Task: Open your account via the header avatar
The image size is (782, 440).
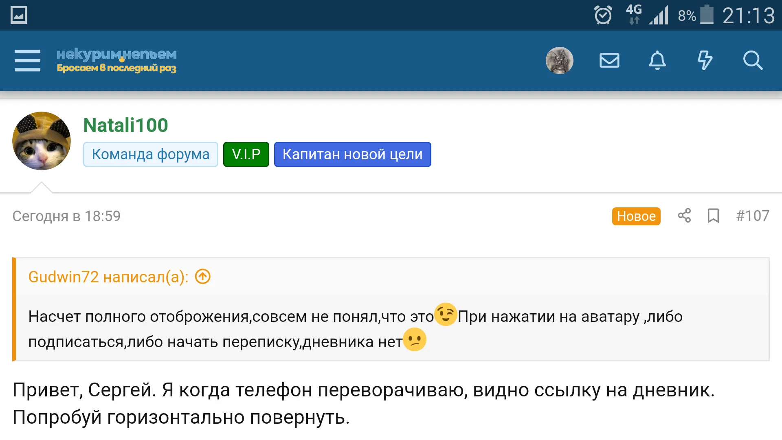Action: coord(560,60)
